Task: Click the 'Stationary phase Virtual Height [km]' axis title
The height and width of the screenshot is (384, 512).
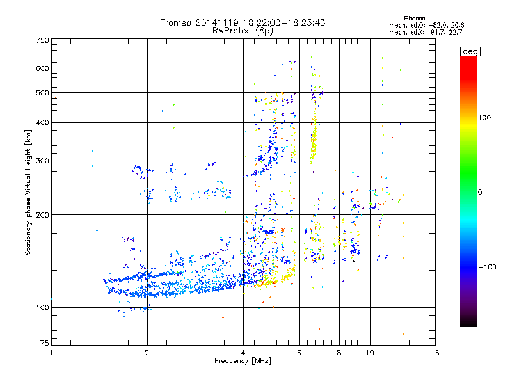Action: click(28, 192)
